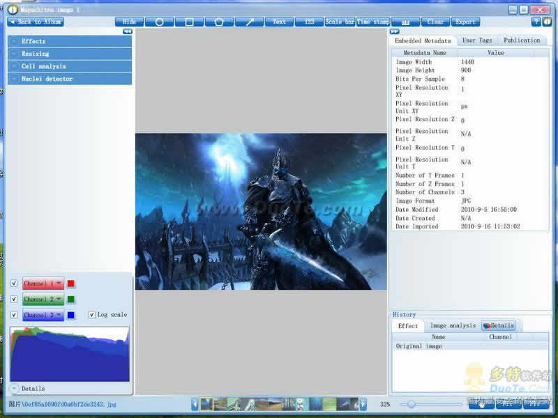Select the arrow annotation tool
Screen dimensions: 558x418
(x=250, y=22)
